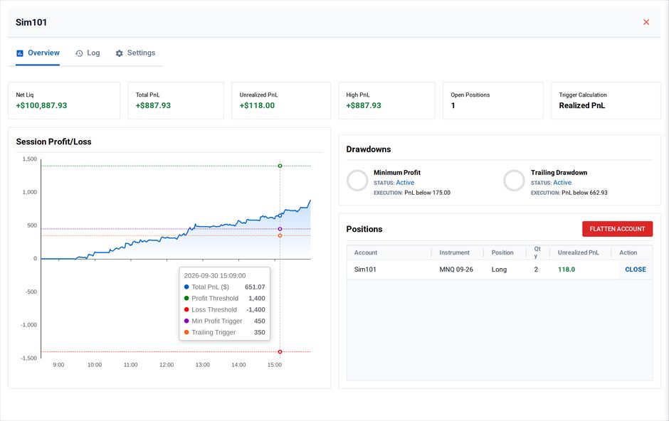Screen dimensions: 669x421
Task: Click the Settings gear icon
Action: (119, 53)
